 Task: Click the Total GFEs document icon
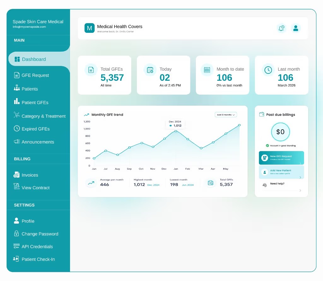pyautogui.click(x=91, y=70)
